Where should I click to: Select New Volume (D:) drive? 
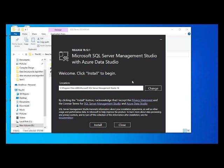(27, 125)
